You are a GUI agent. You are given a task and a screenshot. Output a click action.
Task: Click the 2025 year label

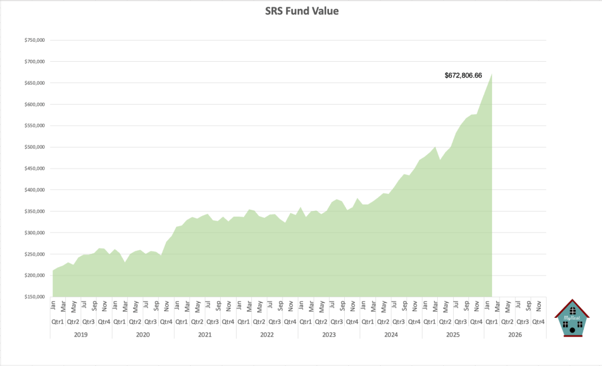[x=453, y=334]
